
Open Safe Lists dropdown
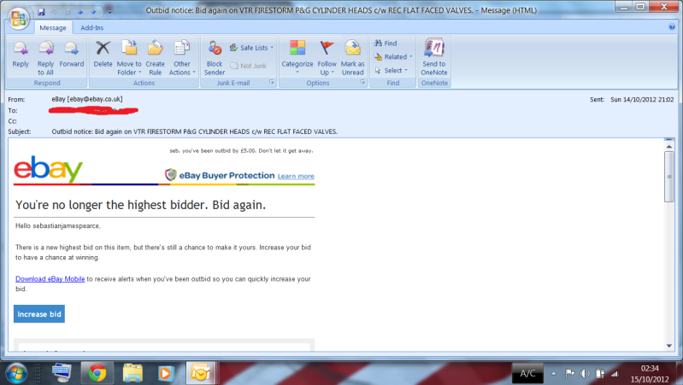(252, 48)
